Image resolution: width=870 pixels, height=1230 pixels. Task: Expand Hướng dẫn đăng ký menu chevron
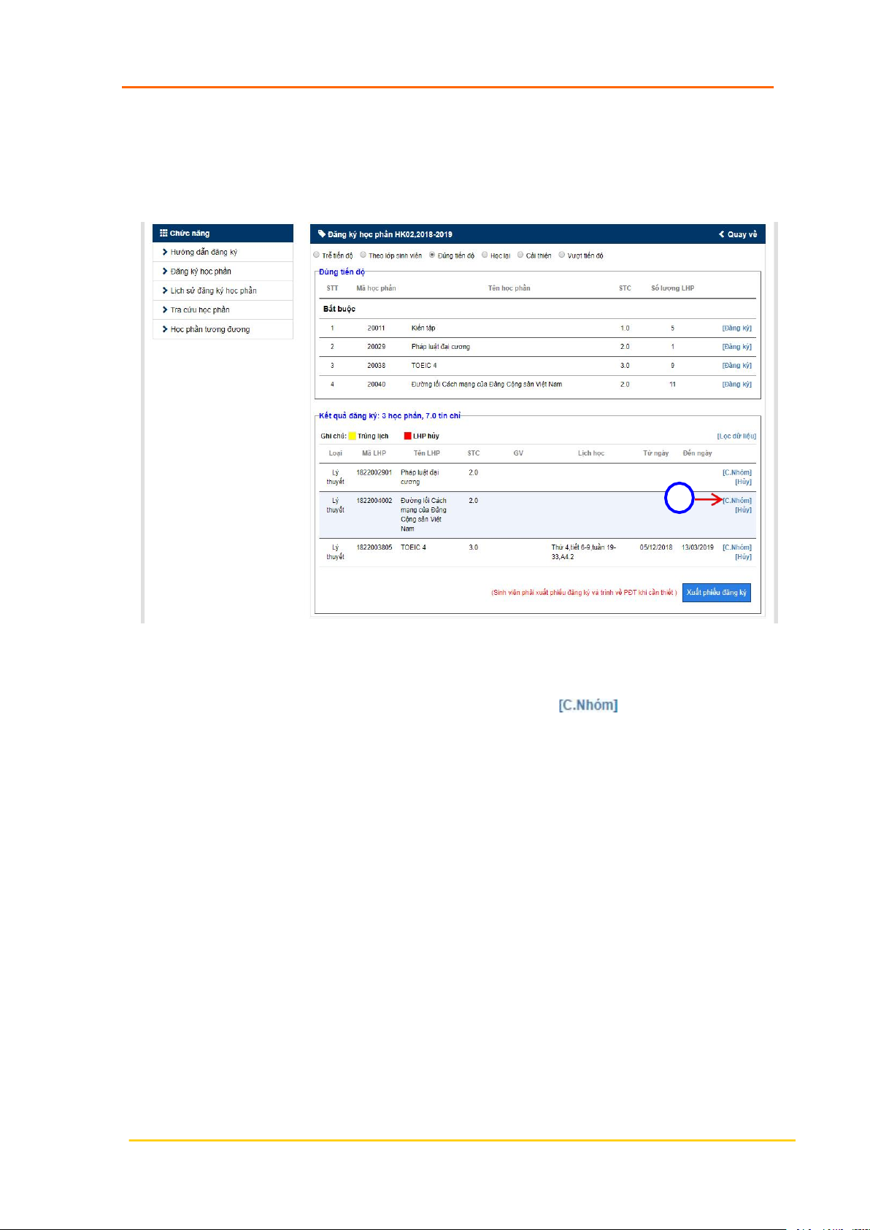tap(165, 252)
